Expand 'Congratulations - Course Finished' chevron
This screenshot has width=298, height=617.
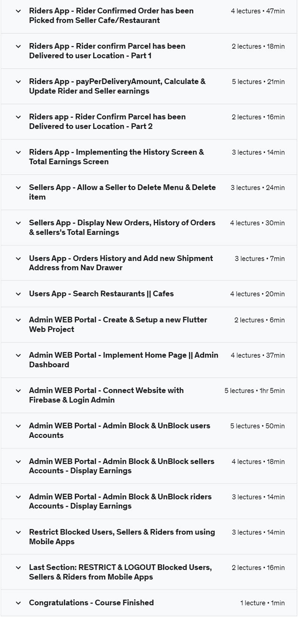(18, 603)
